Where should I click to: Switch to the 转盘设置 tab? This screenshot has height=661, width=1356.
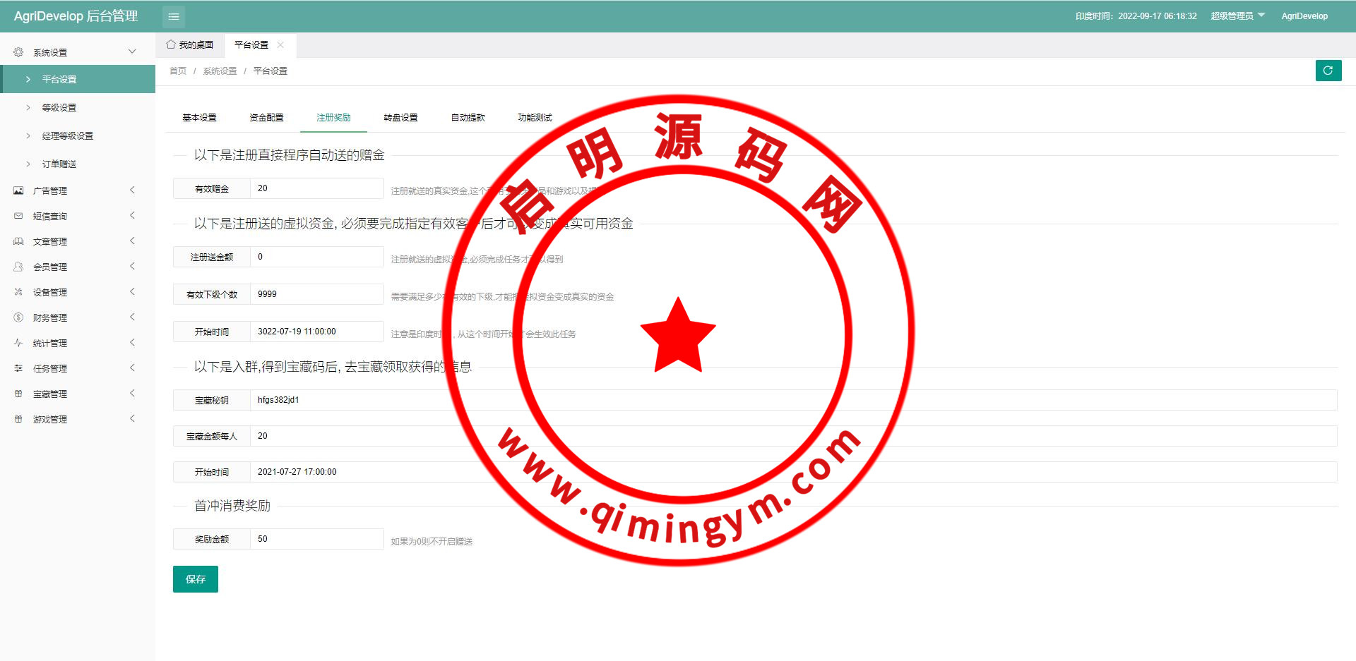(x=400, y=118)
